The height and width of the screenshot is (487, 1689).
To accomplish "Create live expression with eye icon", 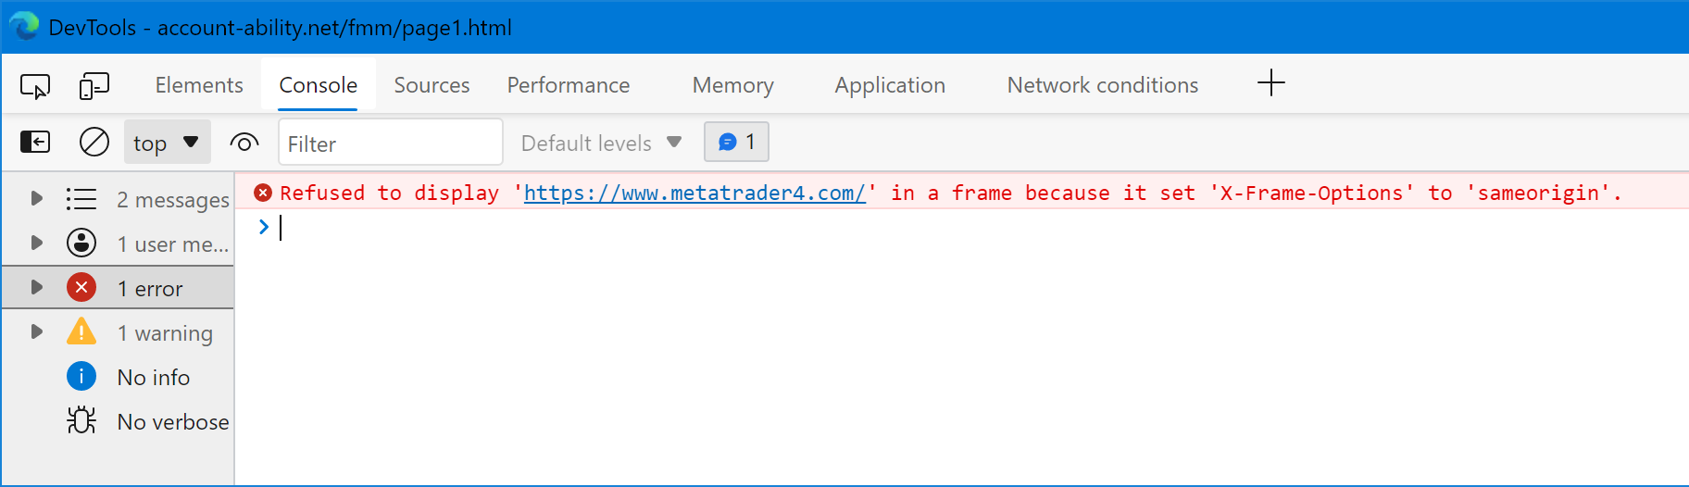I will coord(244,143).
